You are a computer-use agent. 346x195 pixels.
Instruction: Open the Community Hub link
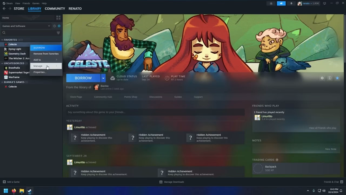(x=103, y=97)
